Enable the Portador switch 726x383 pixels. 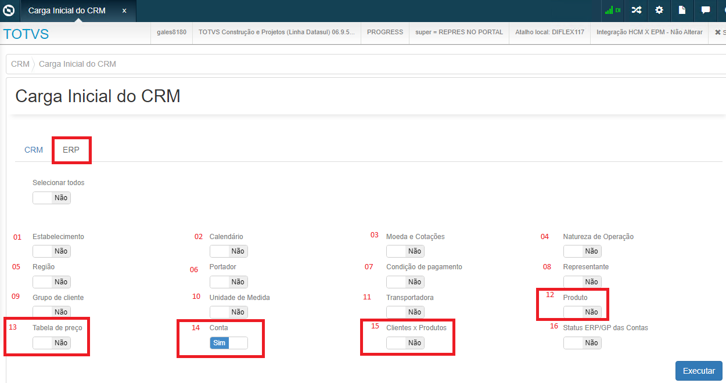click(x=228, y=282)
